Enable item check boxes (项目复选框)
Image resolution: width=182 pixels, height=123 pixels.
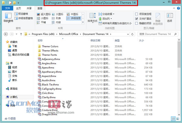pyautogui.click(x=136, y=14)
